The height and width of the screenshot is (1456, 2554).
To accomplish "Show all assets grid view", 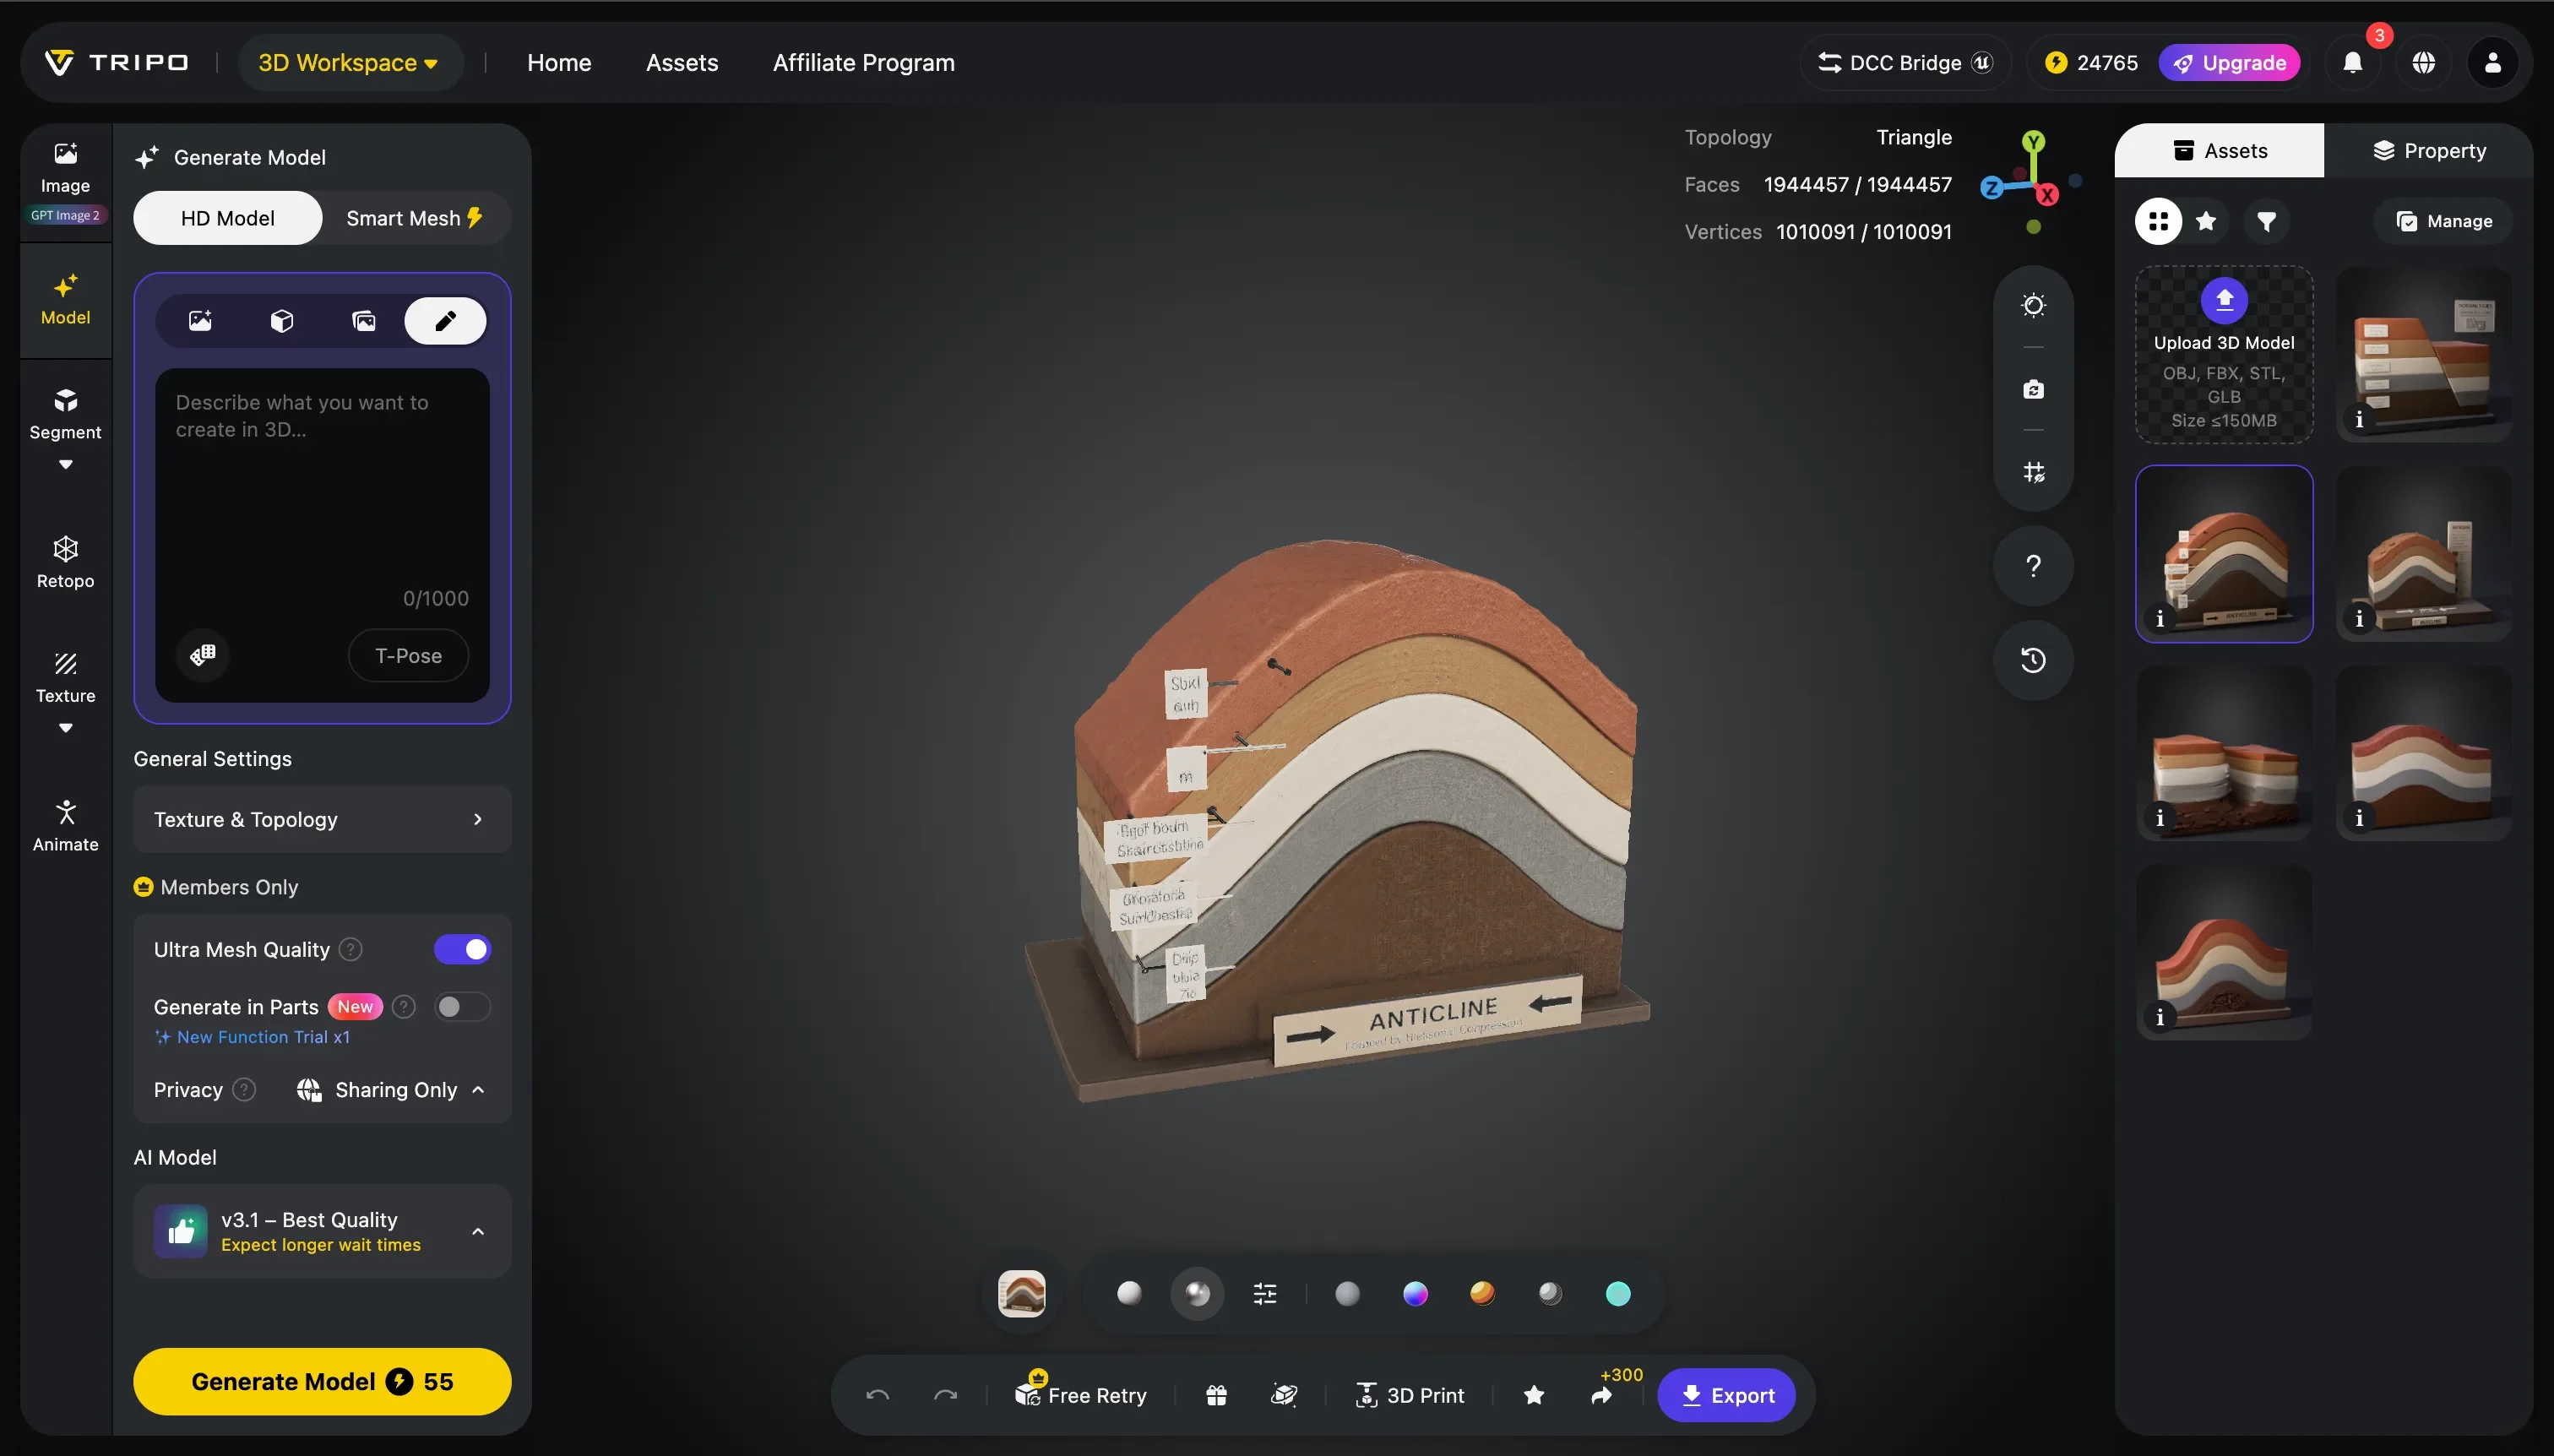I will 2158,221.
